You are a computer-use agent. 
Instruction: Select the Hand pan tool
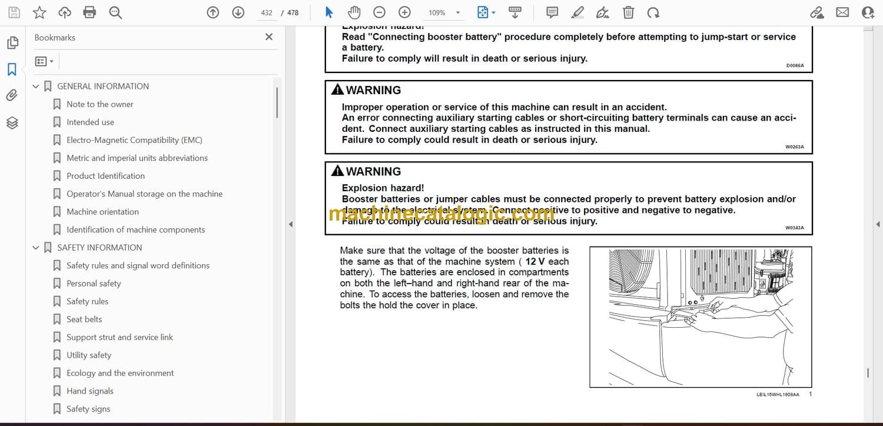(x=354, y=12)
